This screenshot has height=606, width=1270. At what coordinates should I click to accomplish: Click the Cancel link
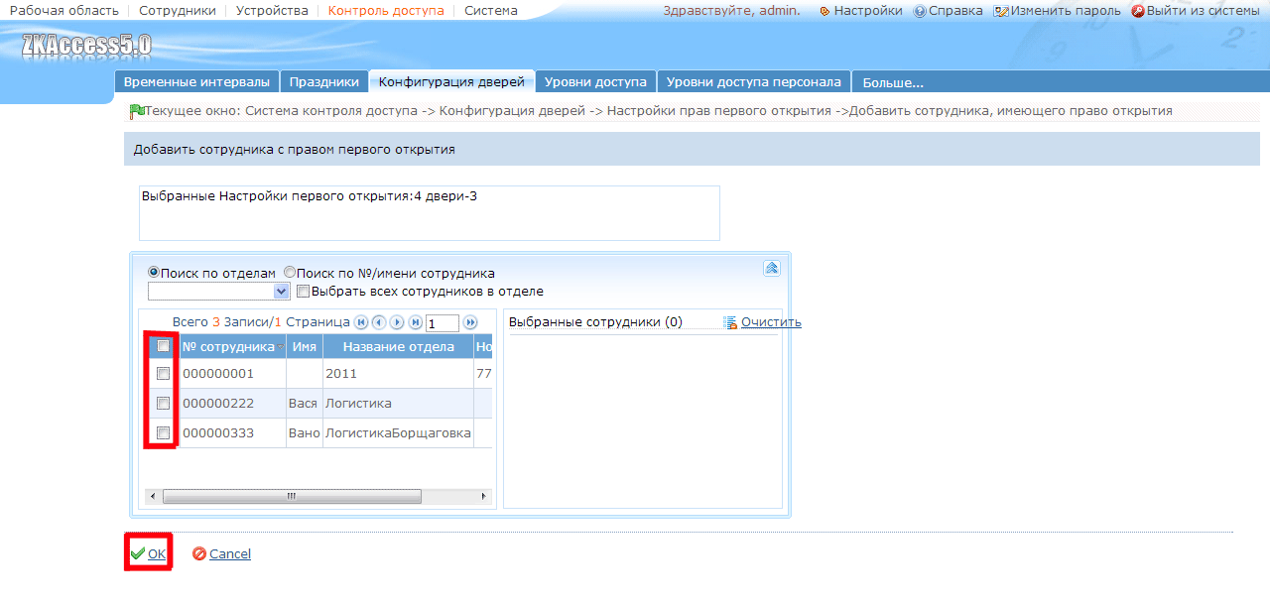(230, 554)
